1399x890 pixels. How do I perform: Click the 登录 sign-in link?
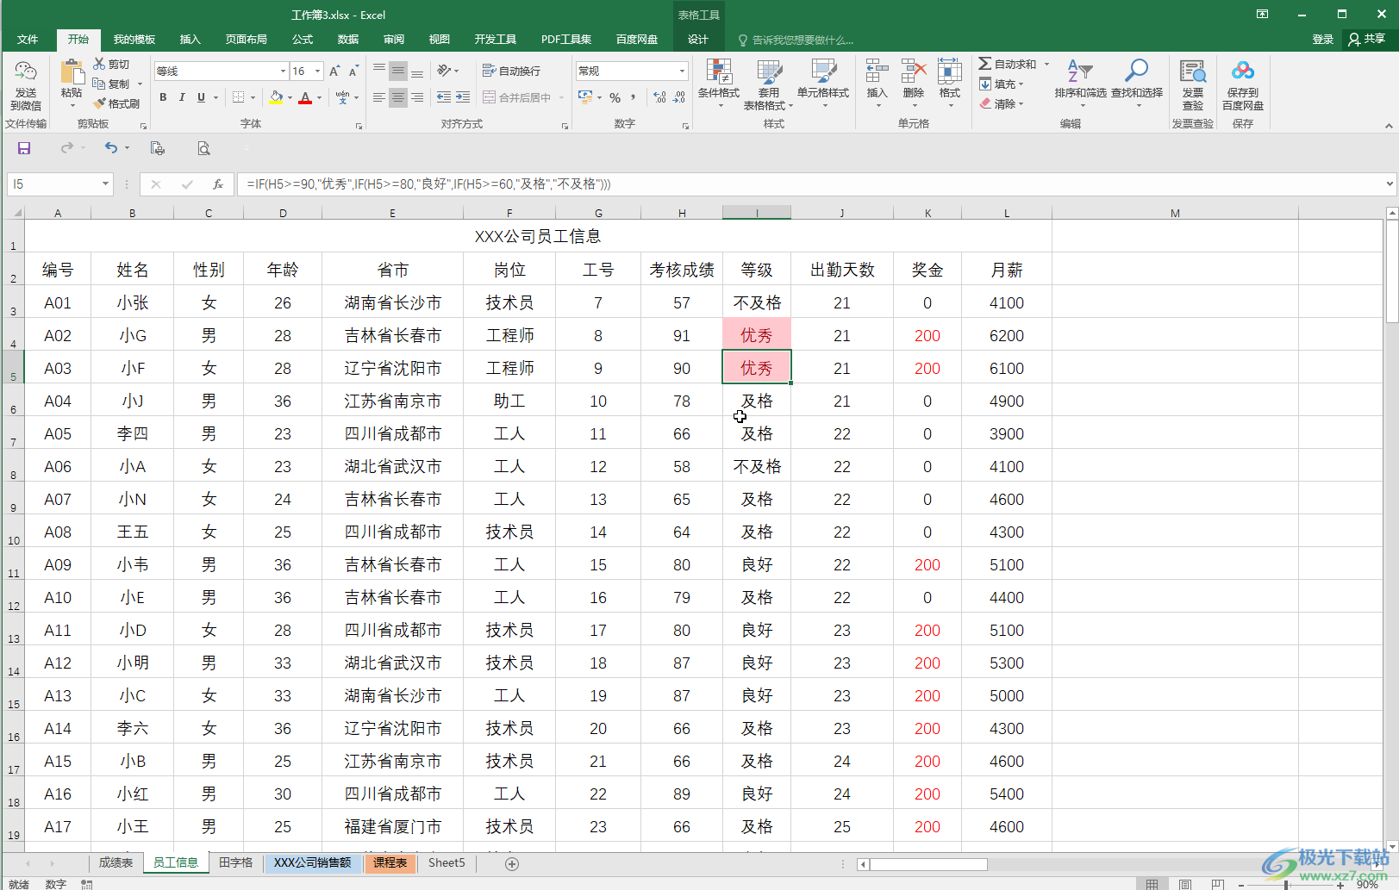[1322, 40]
